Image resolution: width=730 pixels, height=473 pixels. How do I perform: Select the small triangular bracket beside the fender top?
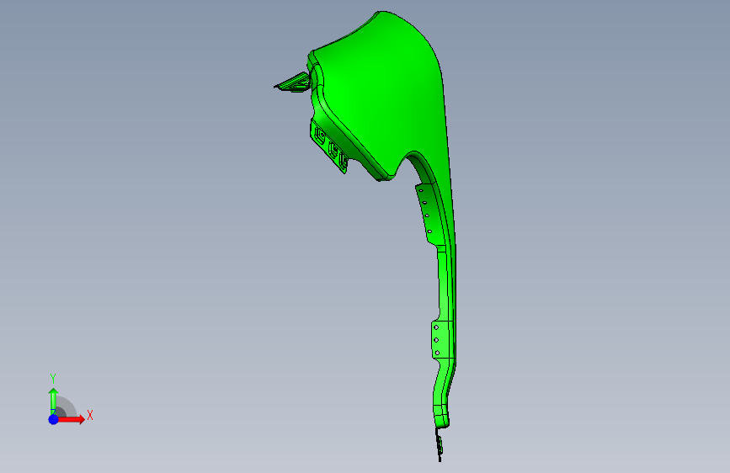293,82
